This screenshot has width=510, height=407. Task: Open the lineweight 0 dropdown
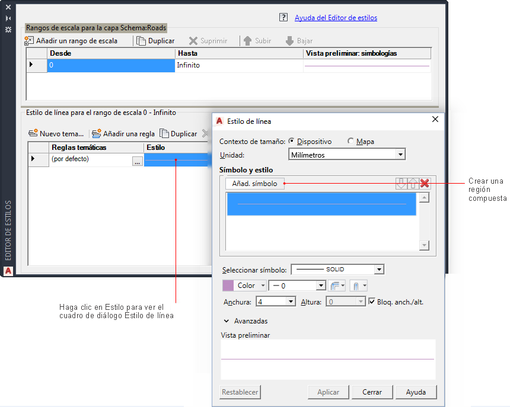321,286
